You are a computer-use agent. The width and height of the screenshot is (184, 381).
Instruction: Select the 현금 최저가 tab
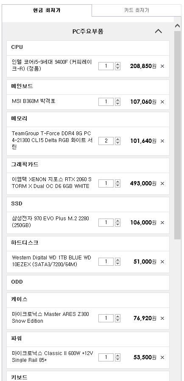pyautogui.click(x=47, y=11)
